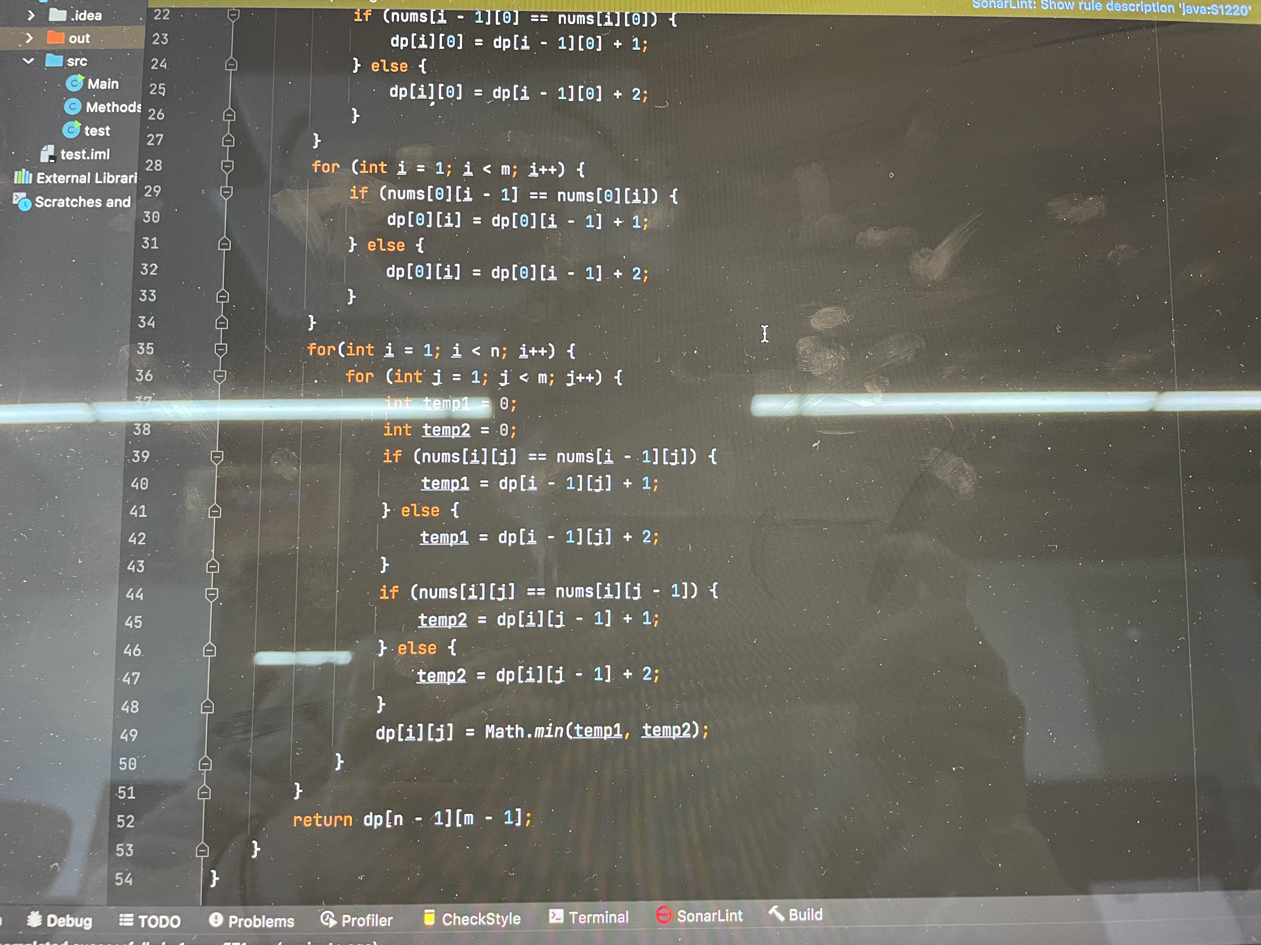Expand the out folder
Image resolution: width=1261 pixels, height=945 pixels.
pos(30,38)
